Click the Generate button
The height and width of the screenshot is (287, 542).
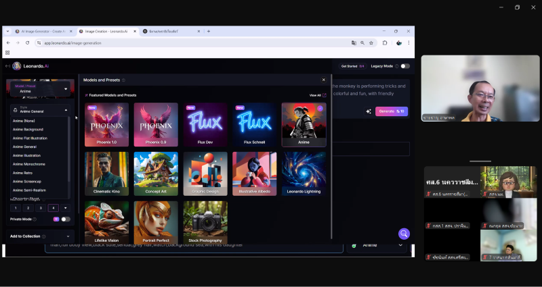click(x=392, y=111)
